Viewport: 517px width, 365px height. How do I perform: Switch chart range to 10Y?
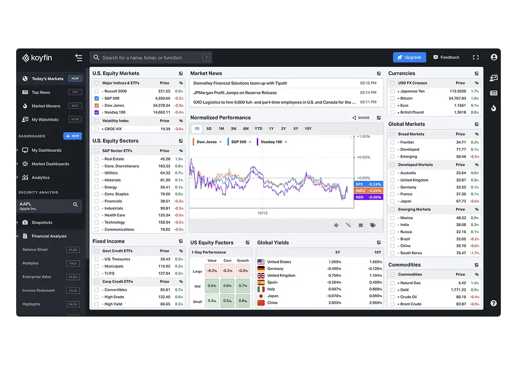[x=308, y=129]
